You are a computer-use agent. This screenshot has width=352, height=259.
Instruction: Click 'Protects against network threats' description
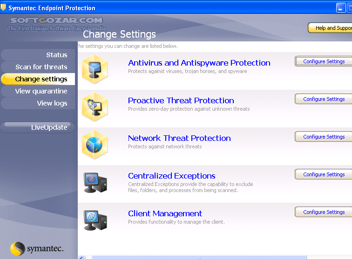pyautogui.click(x=165, y=146)
